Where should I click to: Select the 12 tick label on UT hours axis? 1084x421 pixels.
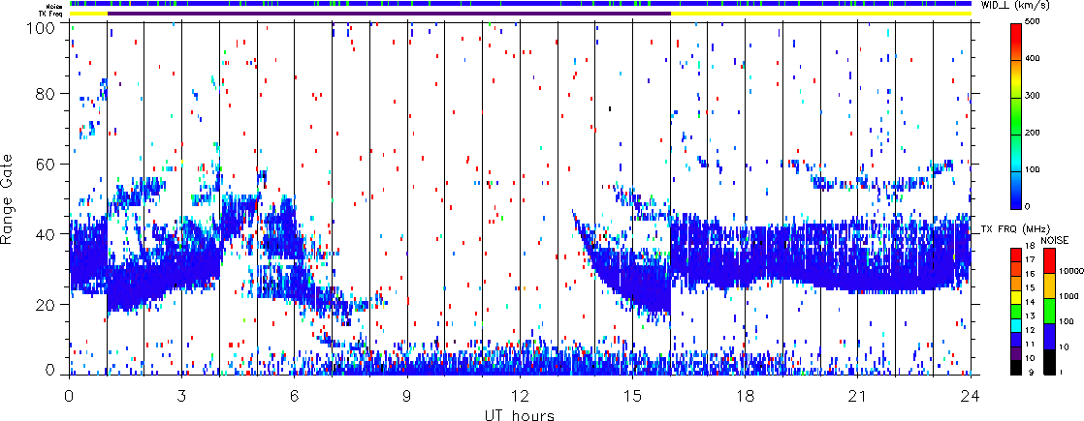[x=520, y=396]
